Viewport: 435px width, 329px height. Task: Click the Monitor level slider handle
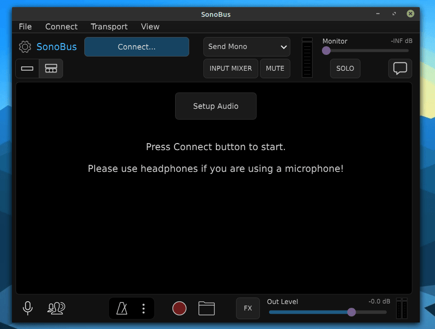pos(326,51)
